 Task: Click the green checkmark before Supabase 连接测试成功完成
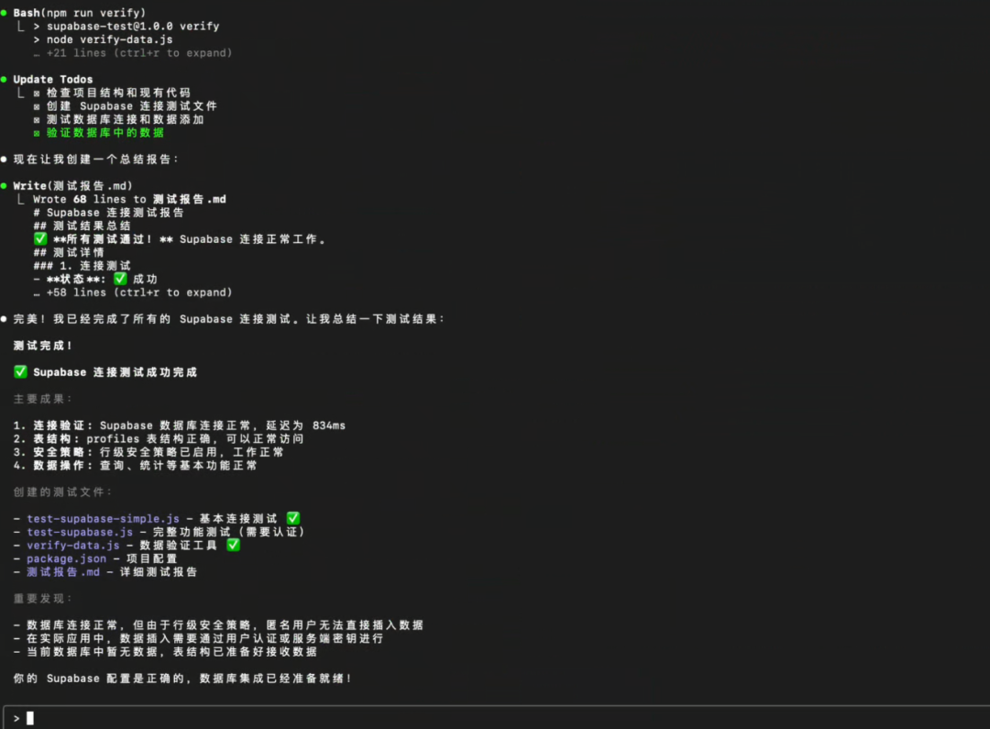coord(20,371)
